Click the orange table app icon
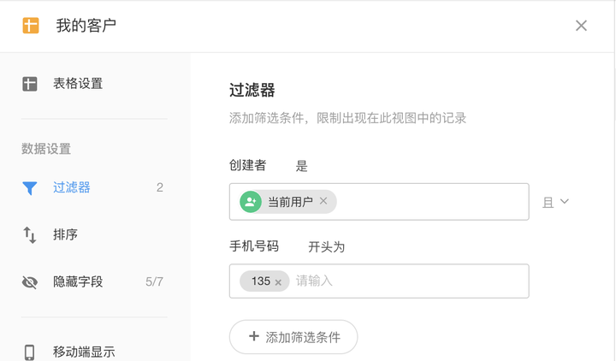616x361 pixels. click(31, 26)
